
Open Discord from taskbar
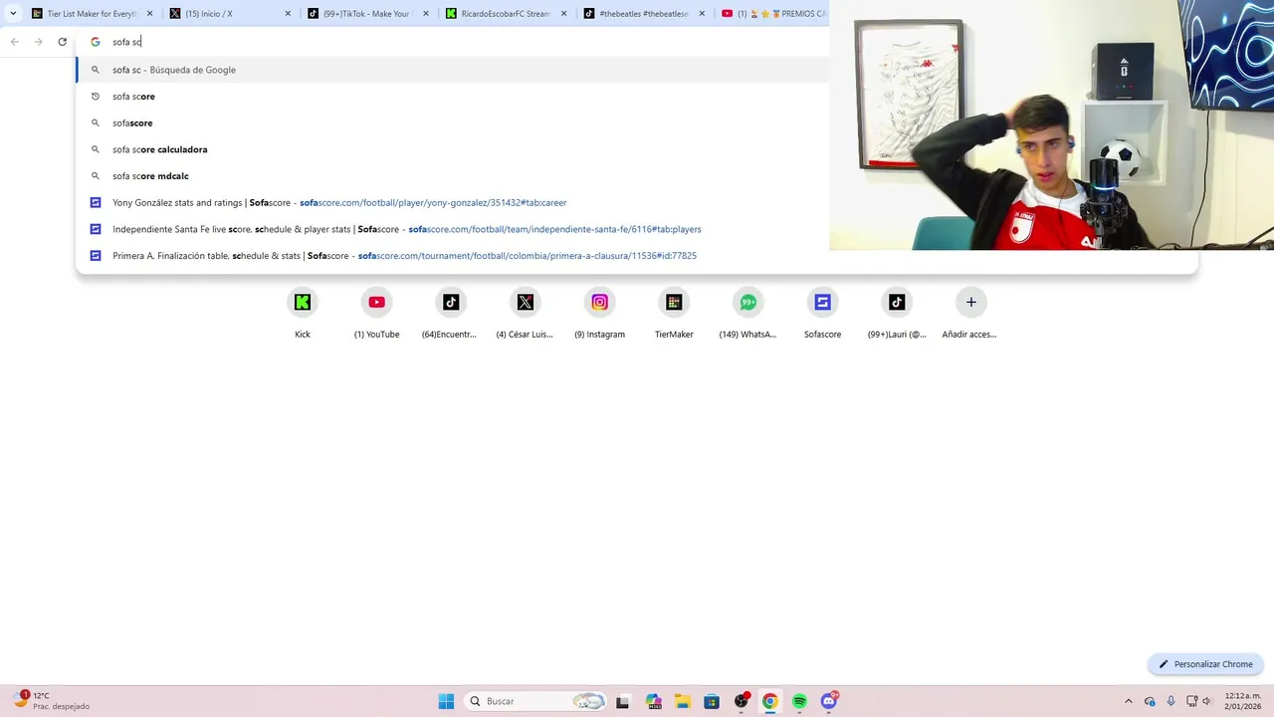pos(829,701)
